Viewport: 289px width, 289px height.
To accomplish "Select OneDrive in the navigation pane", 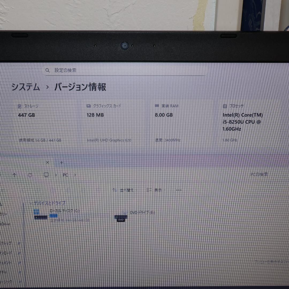I will 5,224.
